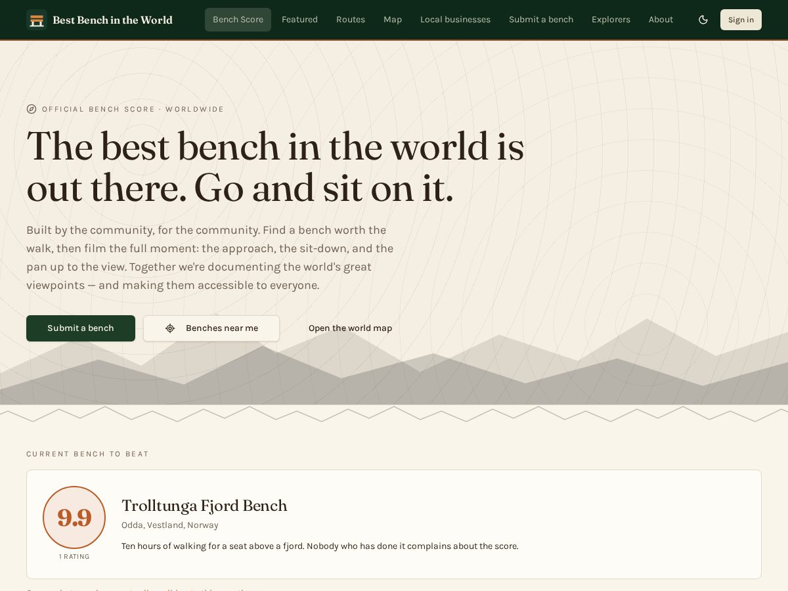The width and height of the screenshot is (788, 591).
Task: Select Map in the navigation
Action: 393,20
